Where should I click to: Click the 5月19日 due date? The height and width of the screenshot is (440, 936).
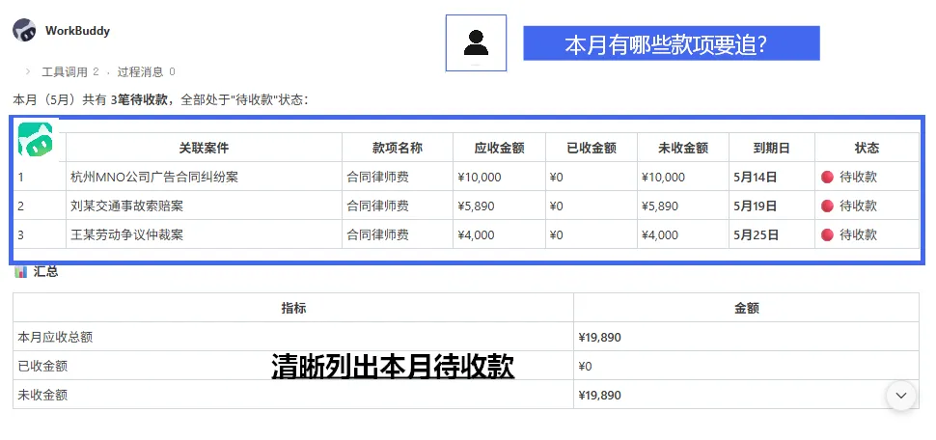click(x=756, y=206)
